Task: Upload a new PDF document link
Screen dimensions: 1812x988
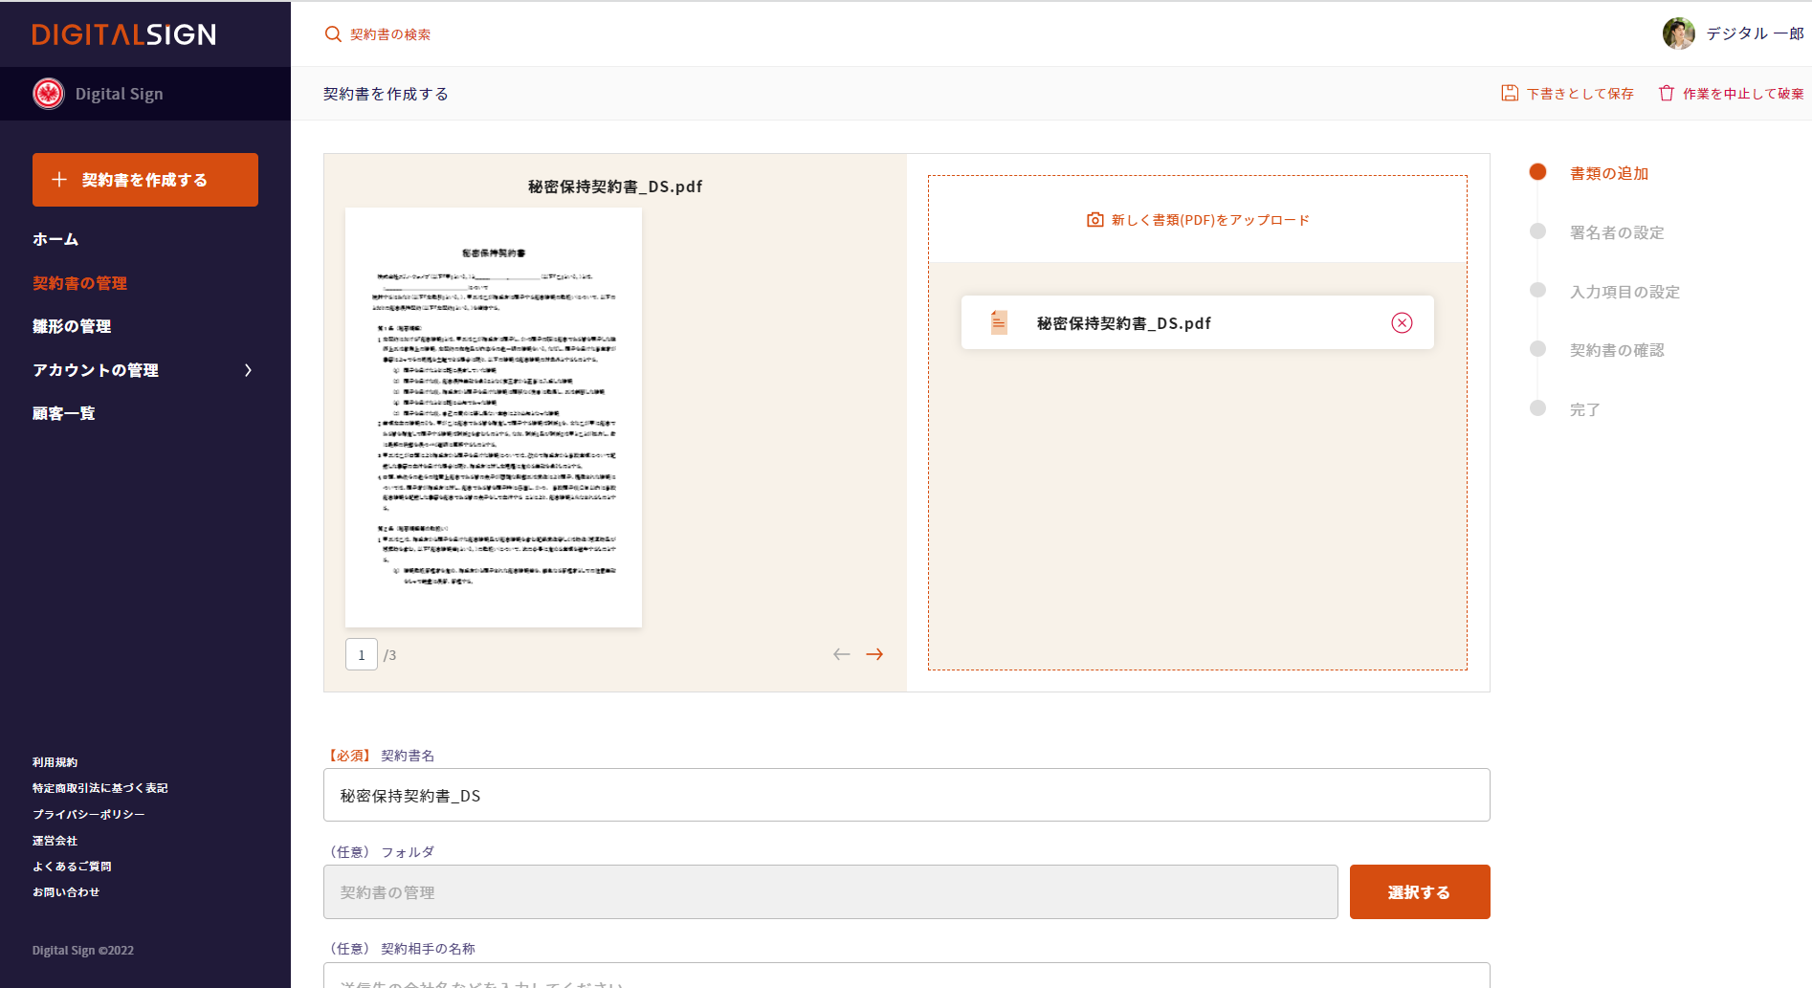Action: point(1198,220)
